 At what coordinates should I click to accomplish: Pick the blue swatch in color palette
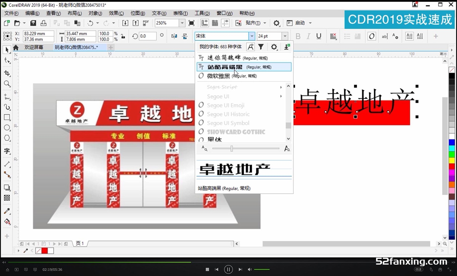[452, 142]
